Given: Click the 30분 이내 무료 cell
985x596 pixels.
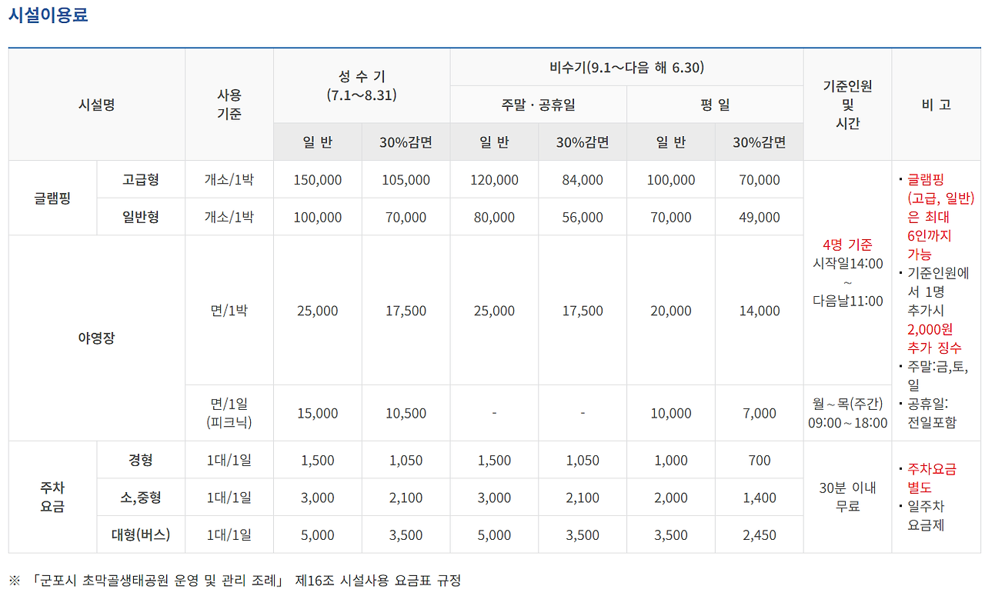Looking at the screenshot, I should (x=847, y=498).
